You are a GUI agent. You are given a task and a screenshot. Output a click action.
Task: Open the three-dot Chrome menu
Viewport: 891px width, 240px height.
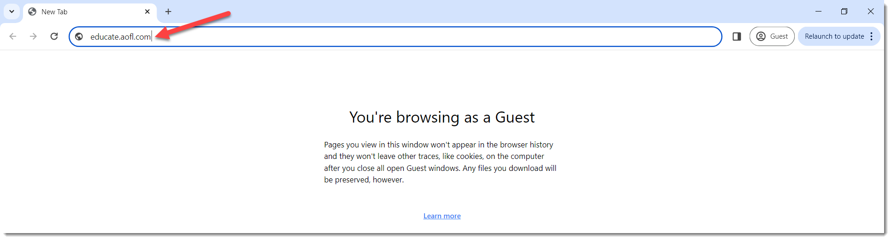coord(871,36)
